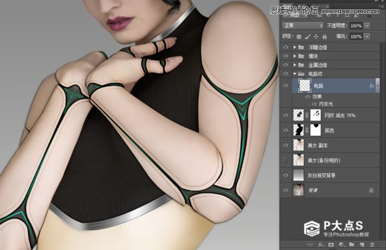Collapse the 电路纹 layer group
386x250 pixels.
(x=295, y=74)
